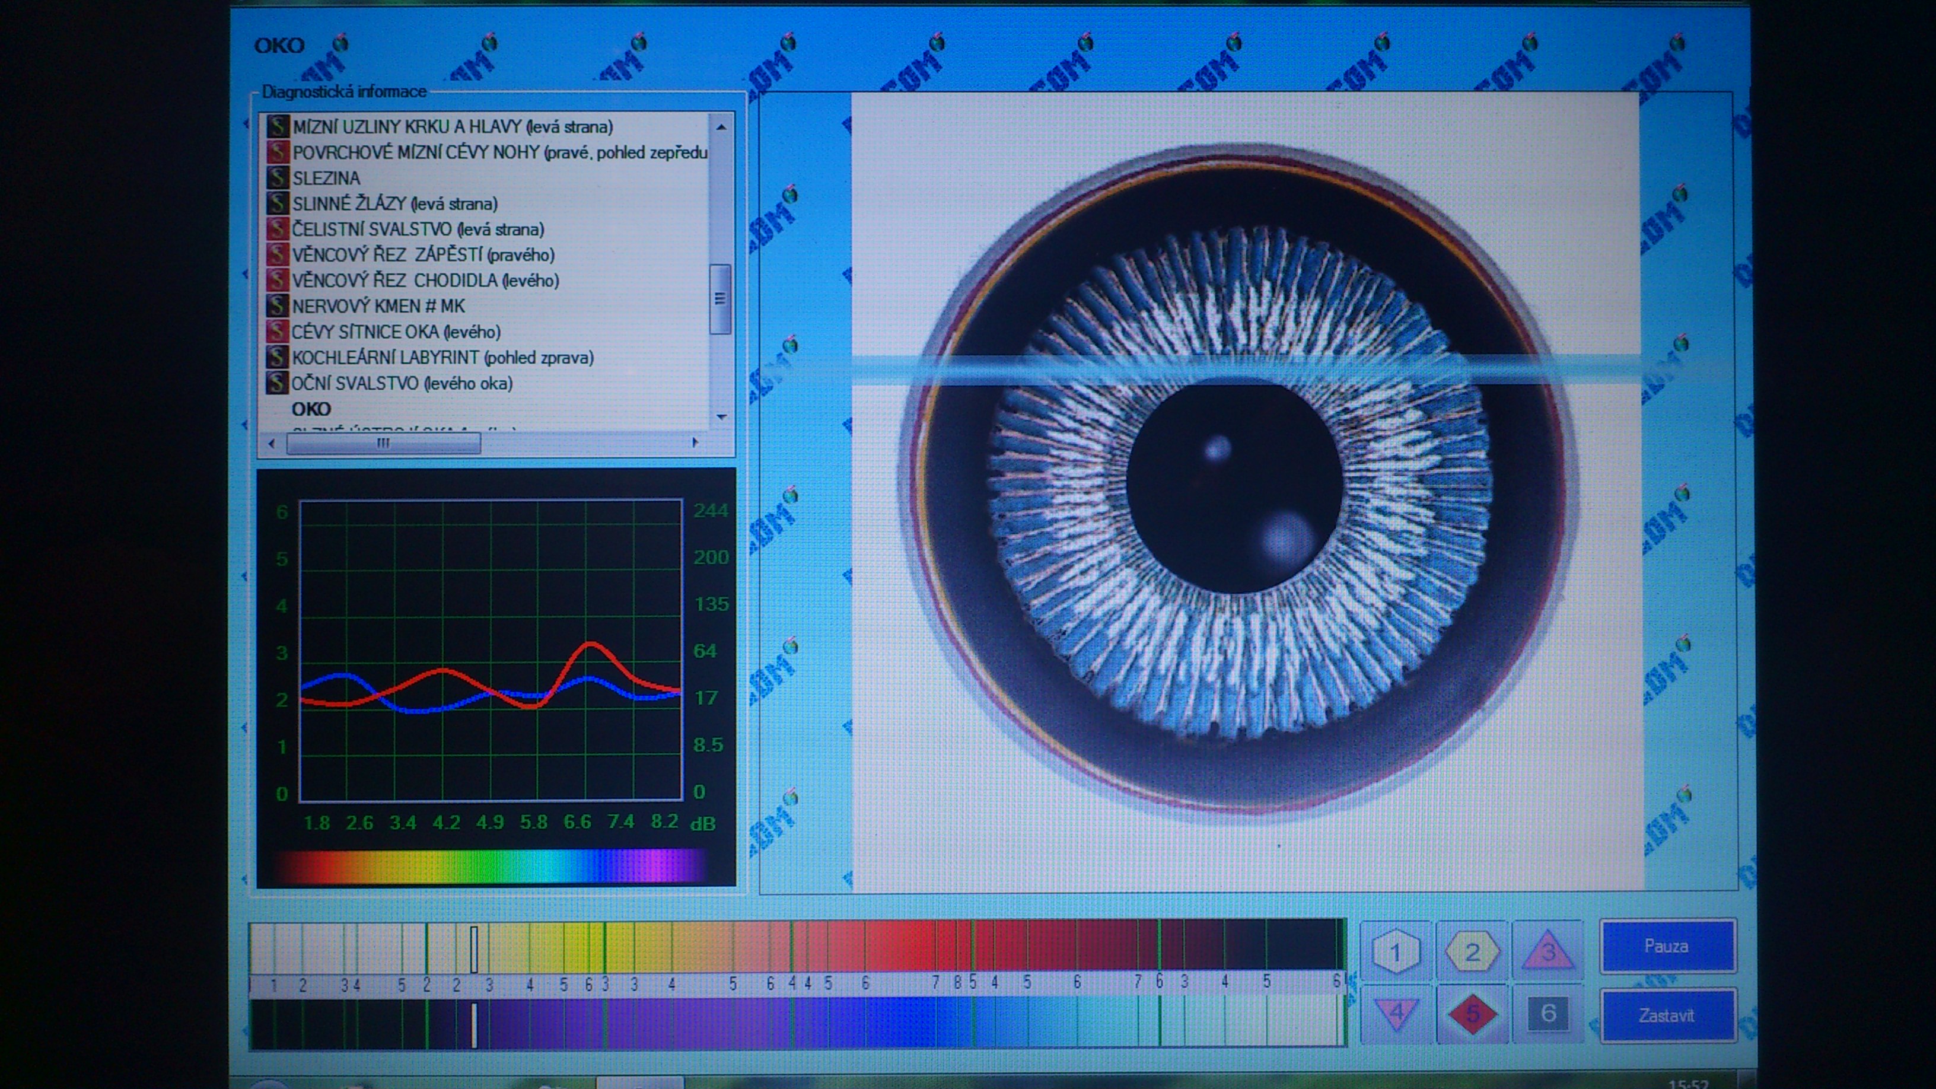This screenshot has height=1089, width=1936.
Task: Click the horizontal scrollbar thumb
Action: (x=383, y=442)
